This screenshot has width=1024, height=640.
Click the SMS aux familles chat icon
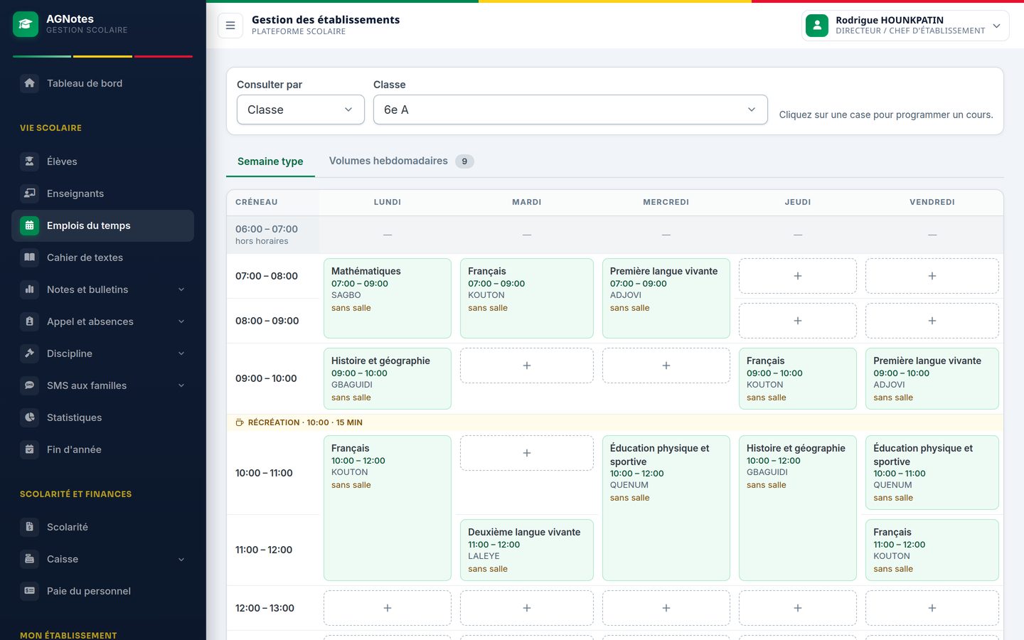click(29, 385)
